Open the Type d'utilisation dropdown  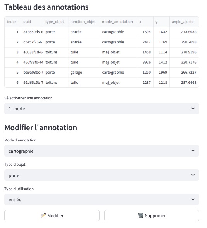coord(102,199)
